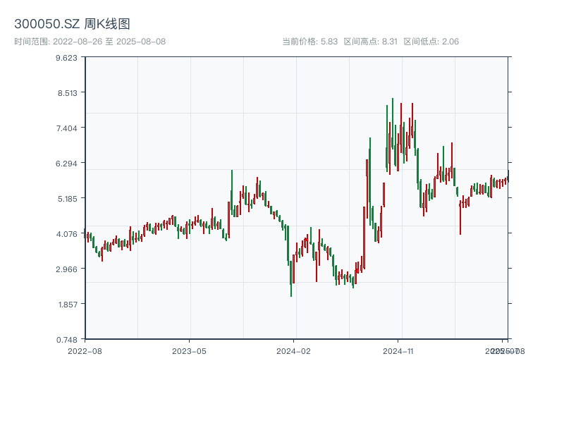Click the 区间低点 2.06 label

coord(431,42)
